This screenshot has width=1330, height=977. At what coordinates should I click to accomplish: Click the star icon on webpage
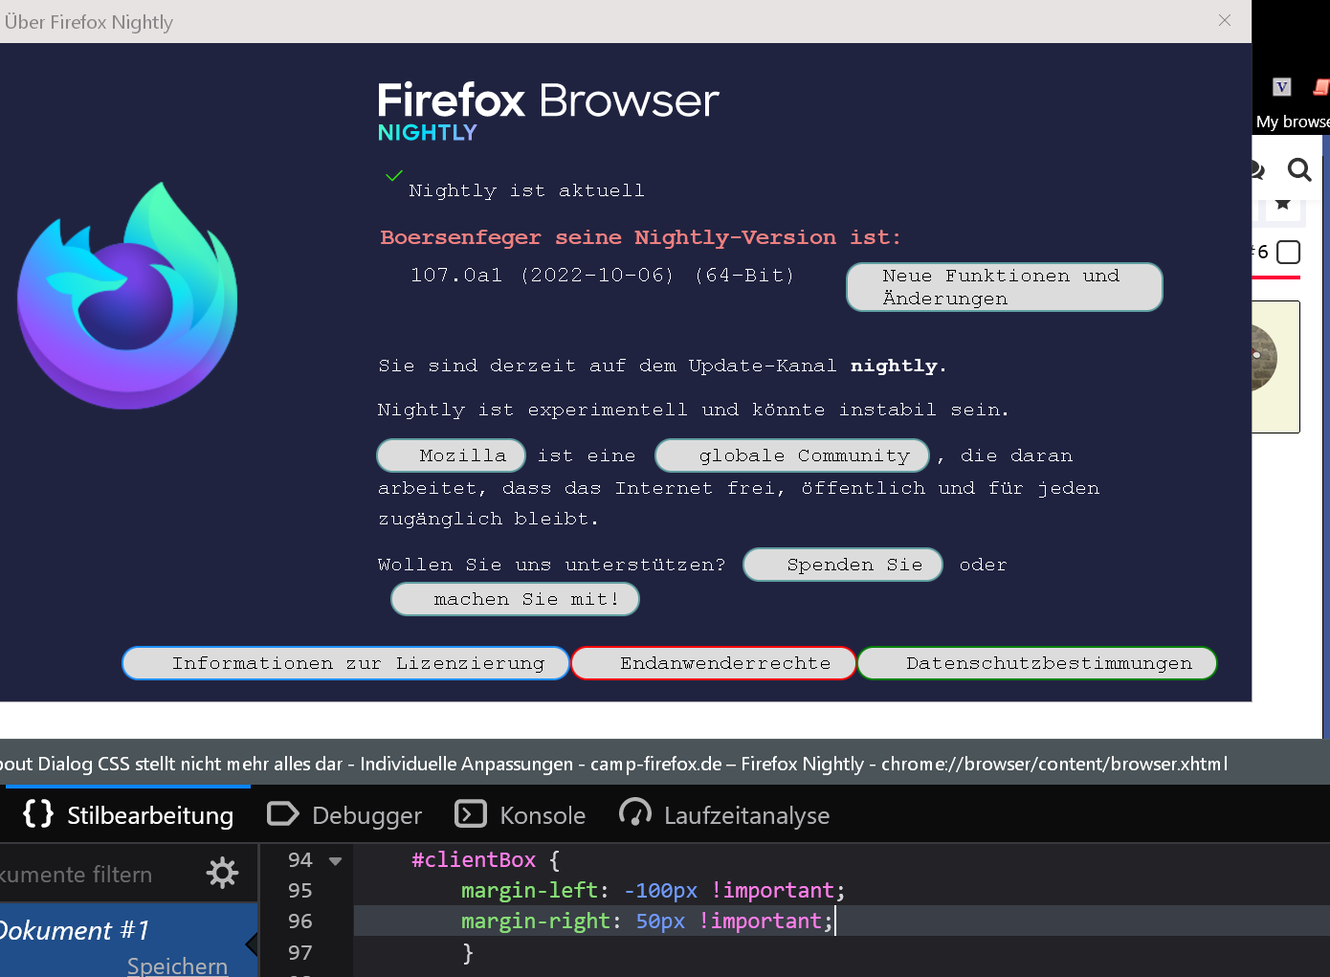1282,204
